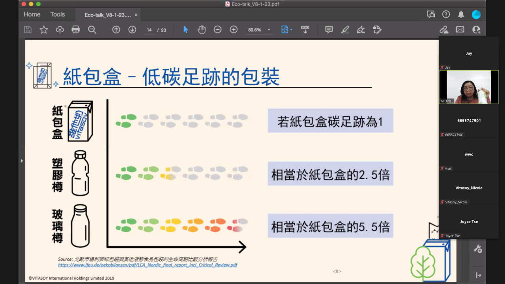Open the Help question mark menu

[x=446, y=15]
